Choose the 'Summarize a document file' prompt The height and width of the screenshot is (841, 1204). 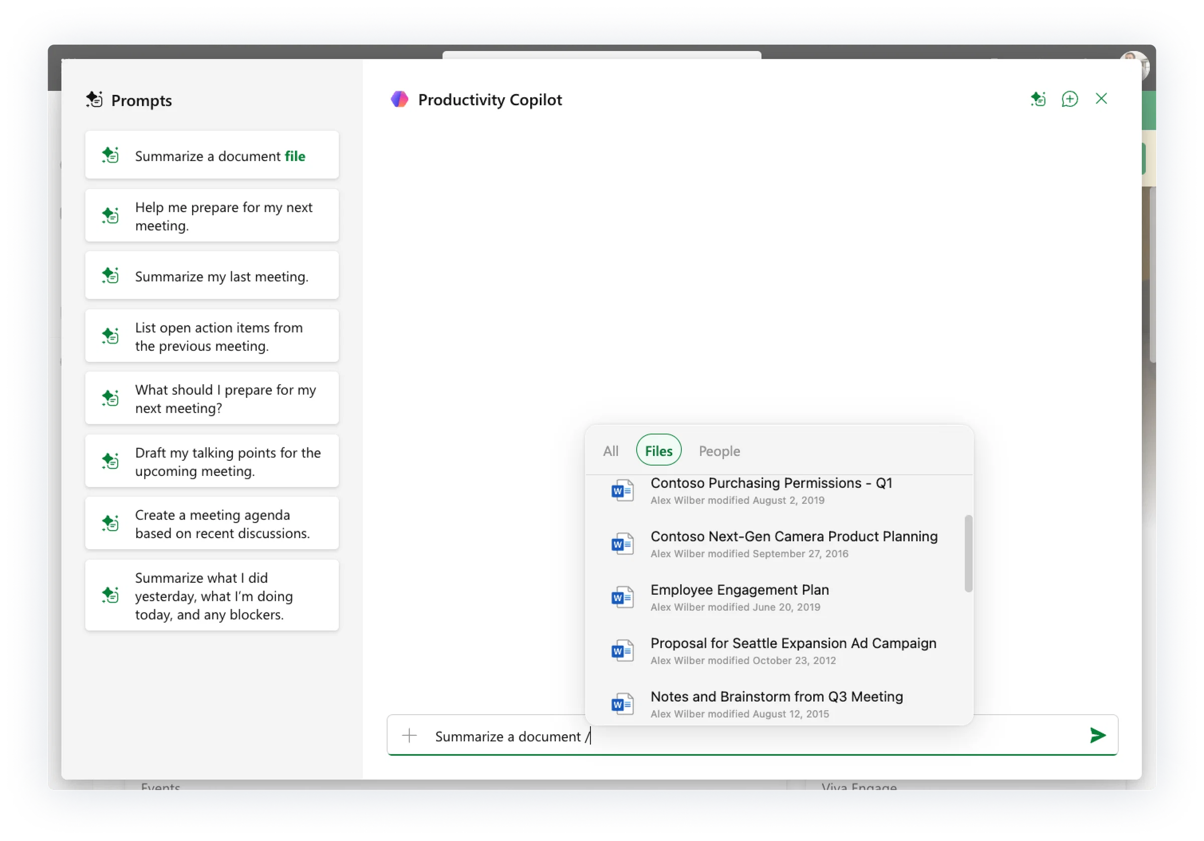point(212,155)
